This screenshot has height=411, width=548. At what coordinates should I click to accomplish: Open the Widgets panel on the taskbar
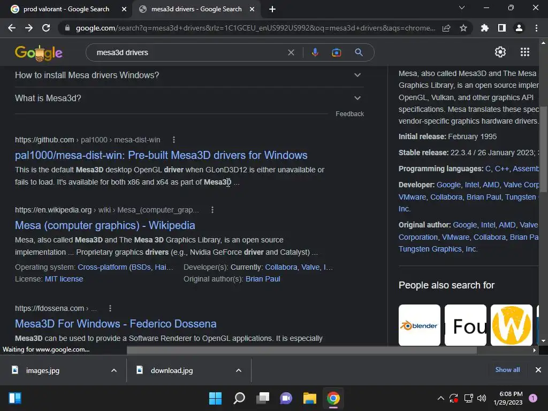[x=15, y=398]
